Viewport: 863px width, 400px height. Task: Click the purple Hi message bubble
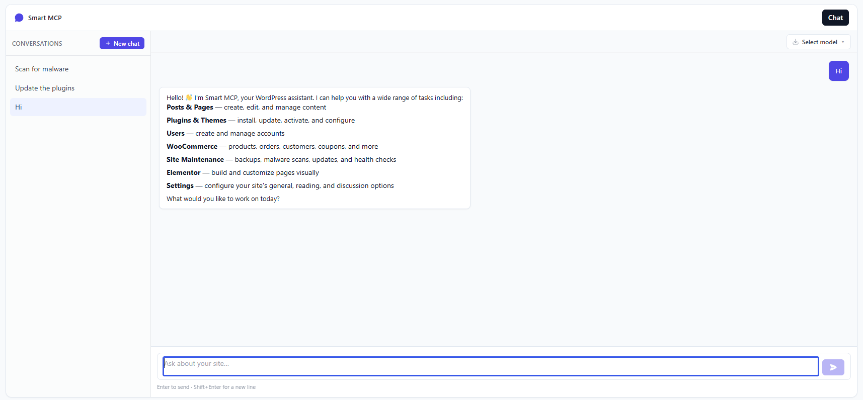838,71
